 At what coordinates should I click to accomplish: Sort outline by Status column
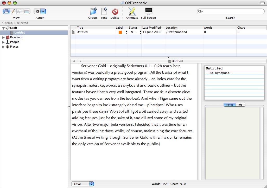point(135,28)
